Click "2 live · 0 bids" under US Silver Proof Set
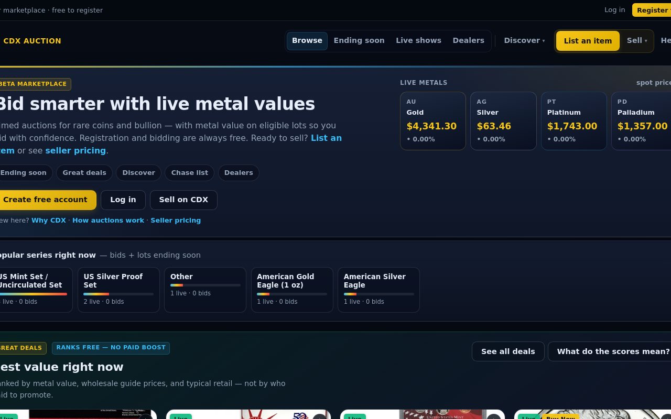 (x=104, y=302)
